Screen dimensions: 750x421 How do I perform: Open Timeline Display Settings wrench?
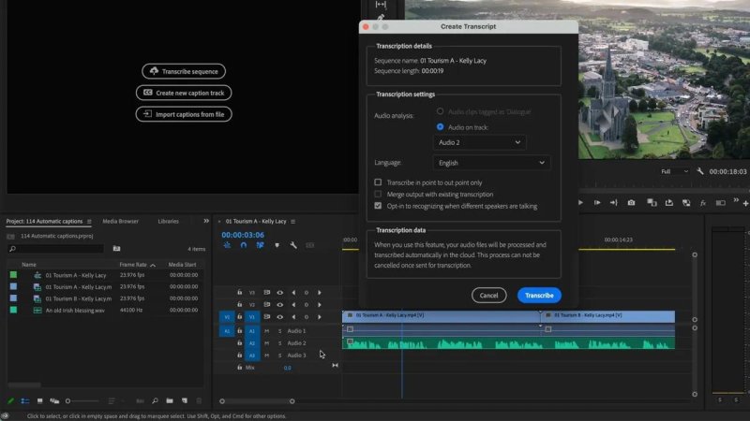[x=293, y=245]
